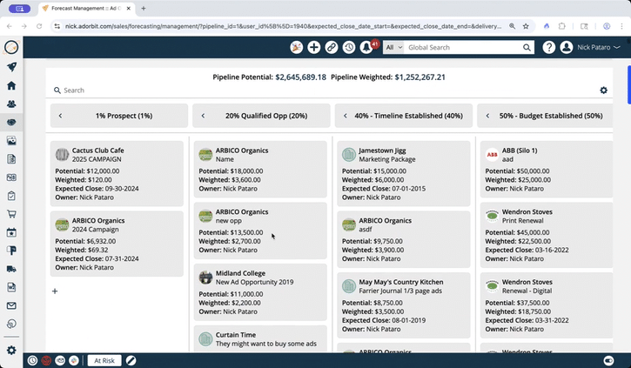631x368 pixels.
Task: Click the Global Search input field
Action: (463, 48)
